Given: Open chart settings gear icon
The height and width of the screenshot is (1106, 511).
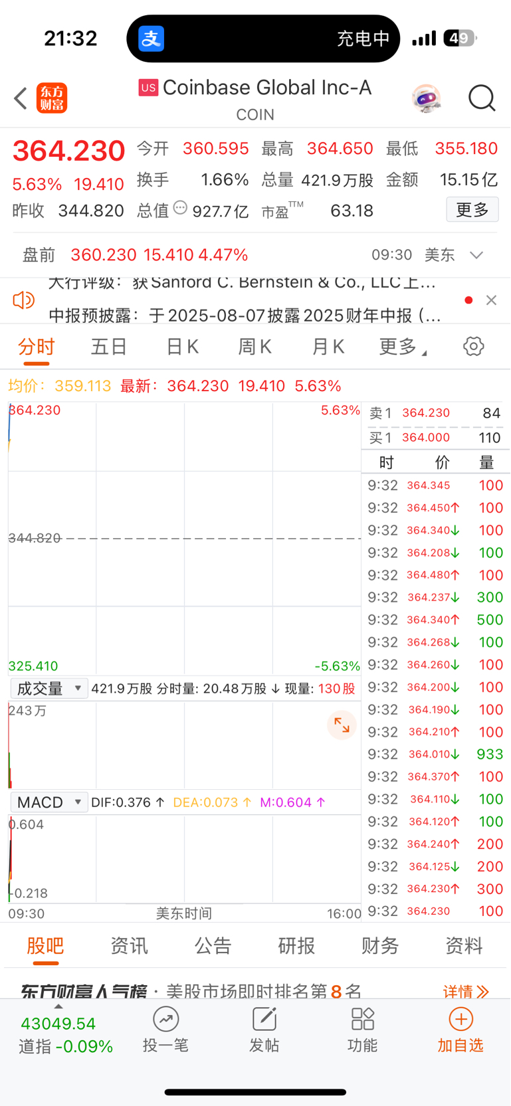Looking at the screenshot, I should pos(474,346).
